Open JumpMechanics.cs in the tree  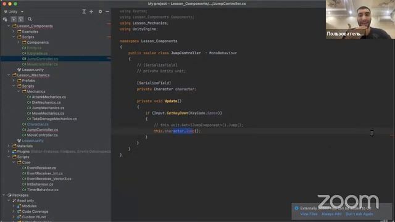click(x=48, y=108)
